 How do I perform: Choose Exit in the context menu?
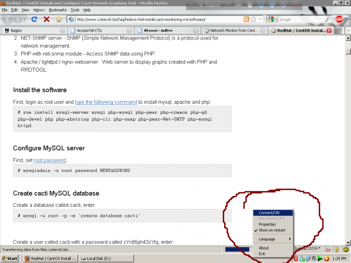[273, 253]
